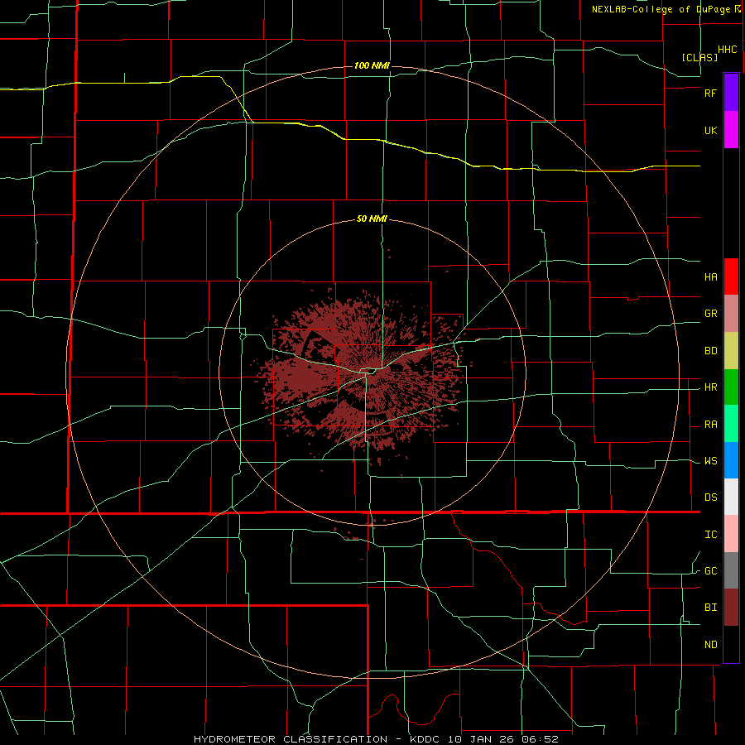This screenshot has height=745, width=745.
Task: Click the light pink IC legend swatch
Action: click(731, 534)
